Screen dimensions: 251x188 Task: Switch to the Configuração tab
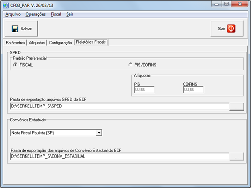point(60,43)
